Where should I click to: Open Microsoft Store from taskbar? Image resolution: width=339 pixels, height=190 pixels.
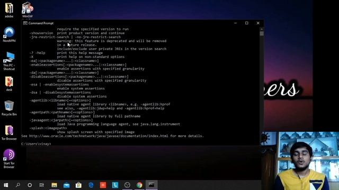[78, 185]
